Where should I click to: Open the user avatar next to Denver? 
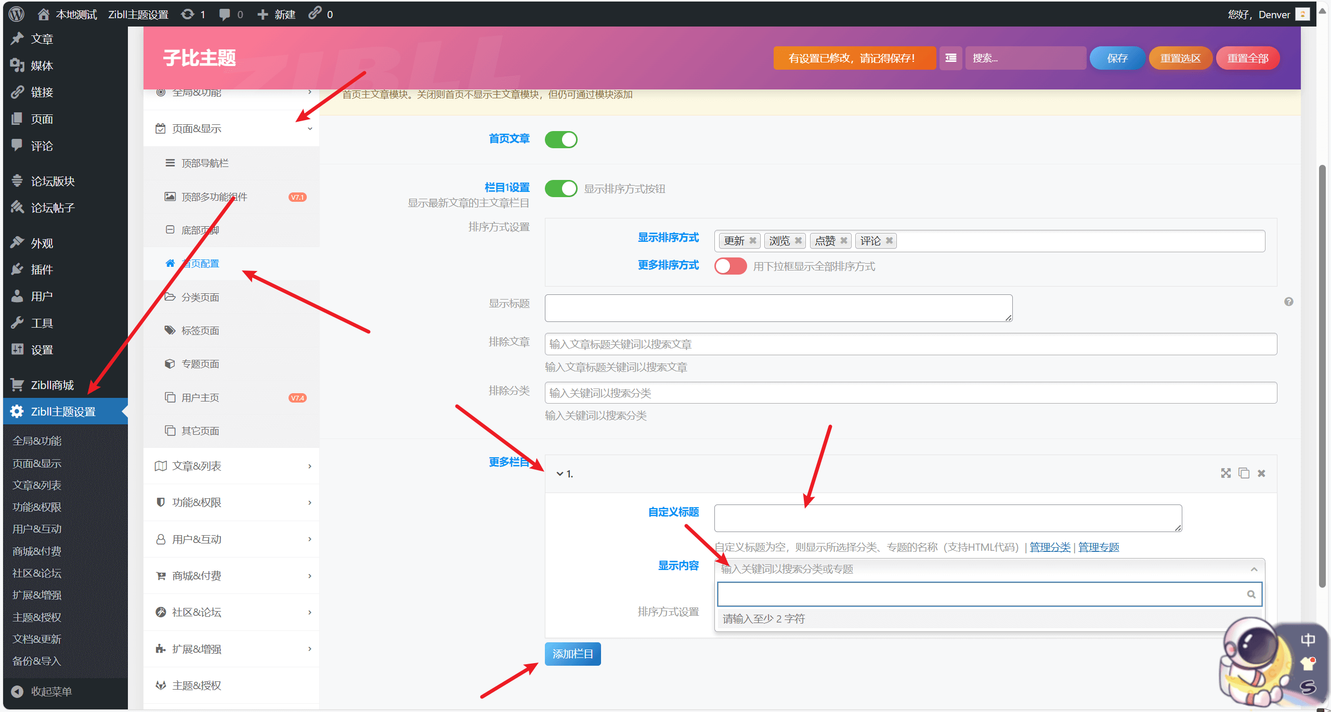(1302, 14)
